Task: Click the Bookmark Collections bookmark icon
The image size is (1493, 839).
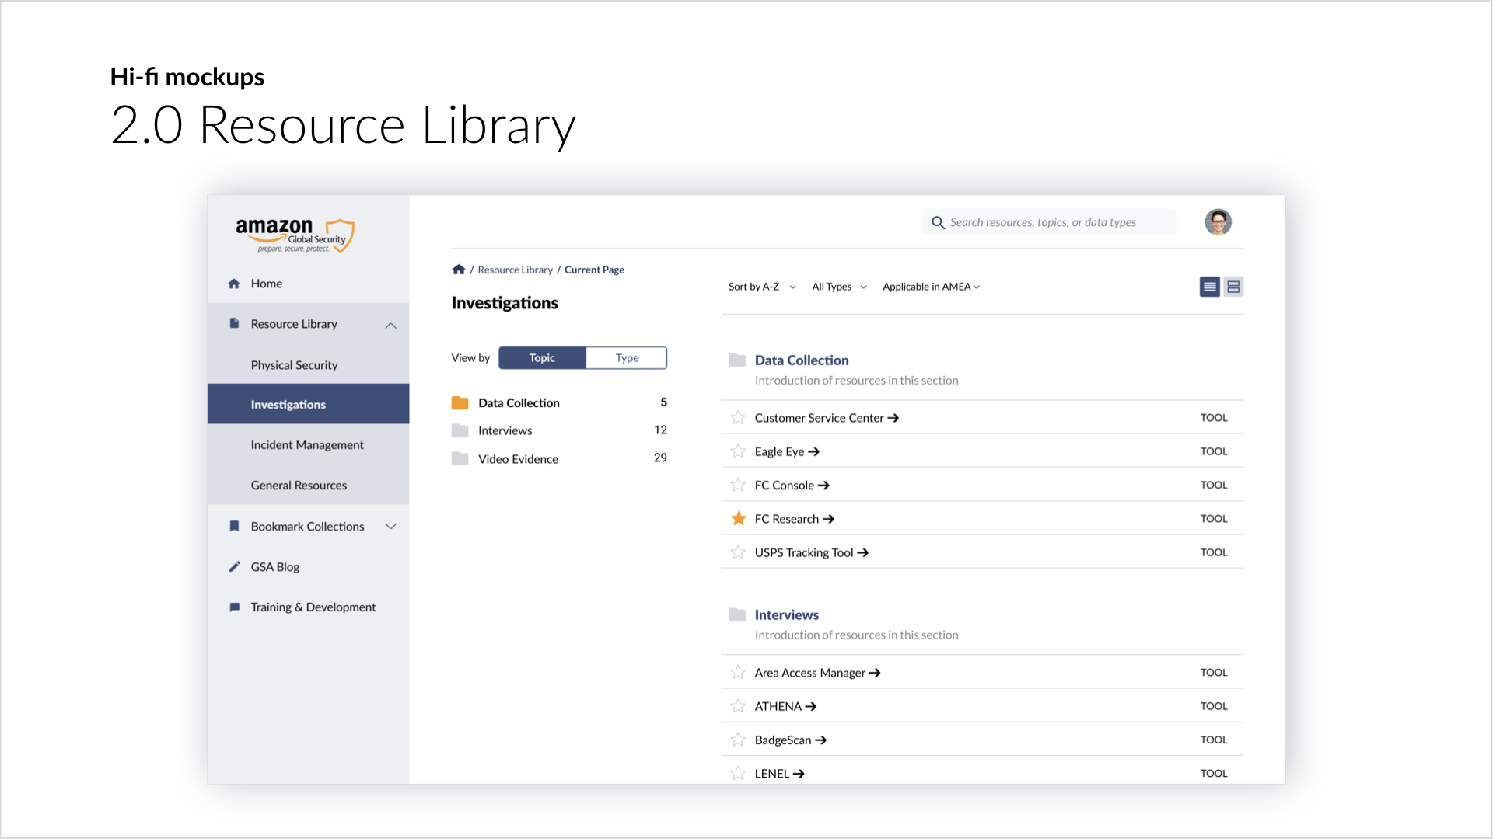Action: click(234, 526)
